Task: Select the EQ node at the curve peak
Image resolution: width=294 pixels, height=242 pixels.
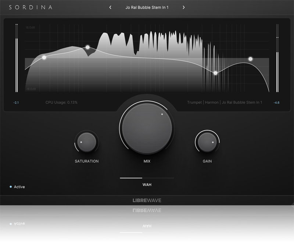Action: point(87,47)
